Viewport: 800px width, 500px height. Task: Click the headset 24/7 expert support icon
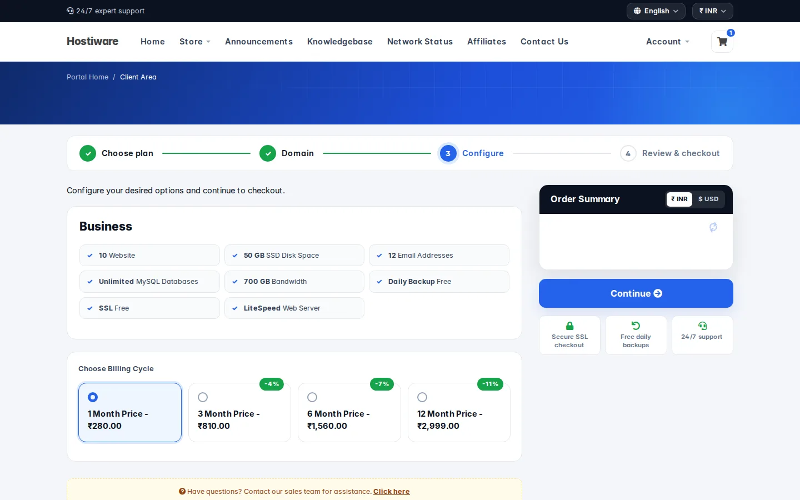coord(70,11)
